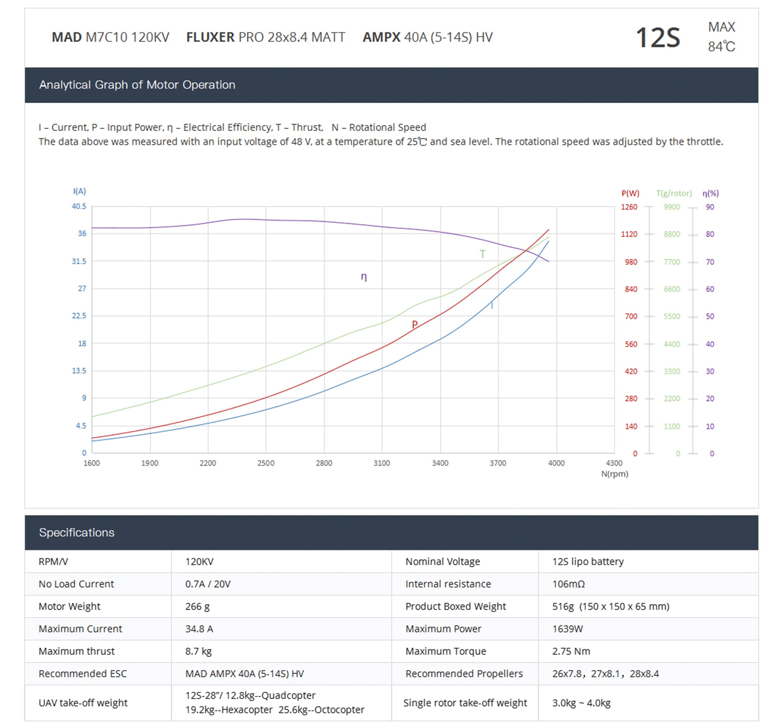Click the FLUXER PRO 28x8.4 MATT text
The image size is (784, 724).
point(266,37)
